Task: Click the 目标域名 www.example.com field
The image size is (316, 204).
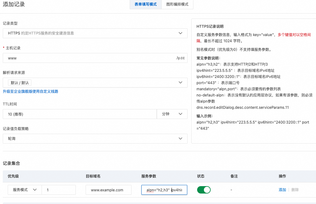Action: 108,190
